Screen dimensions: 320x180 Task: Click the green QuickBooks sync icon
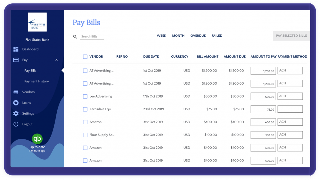[37, 139]
